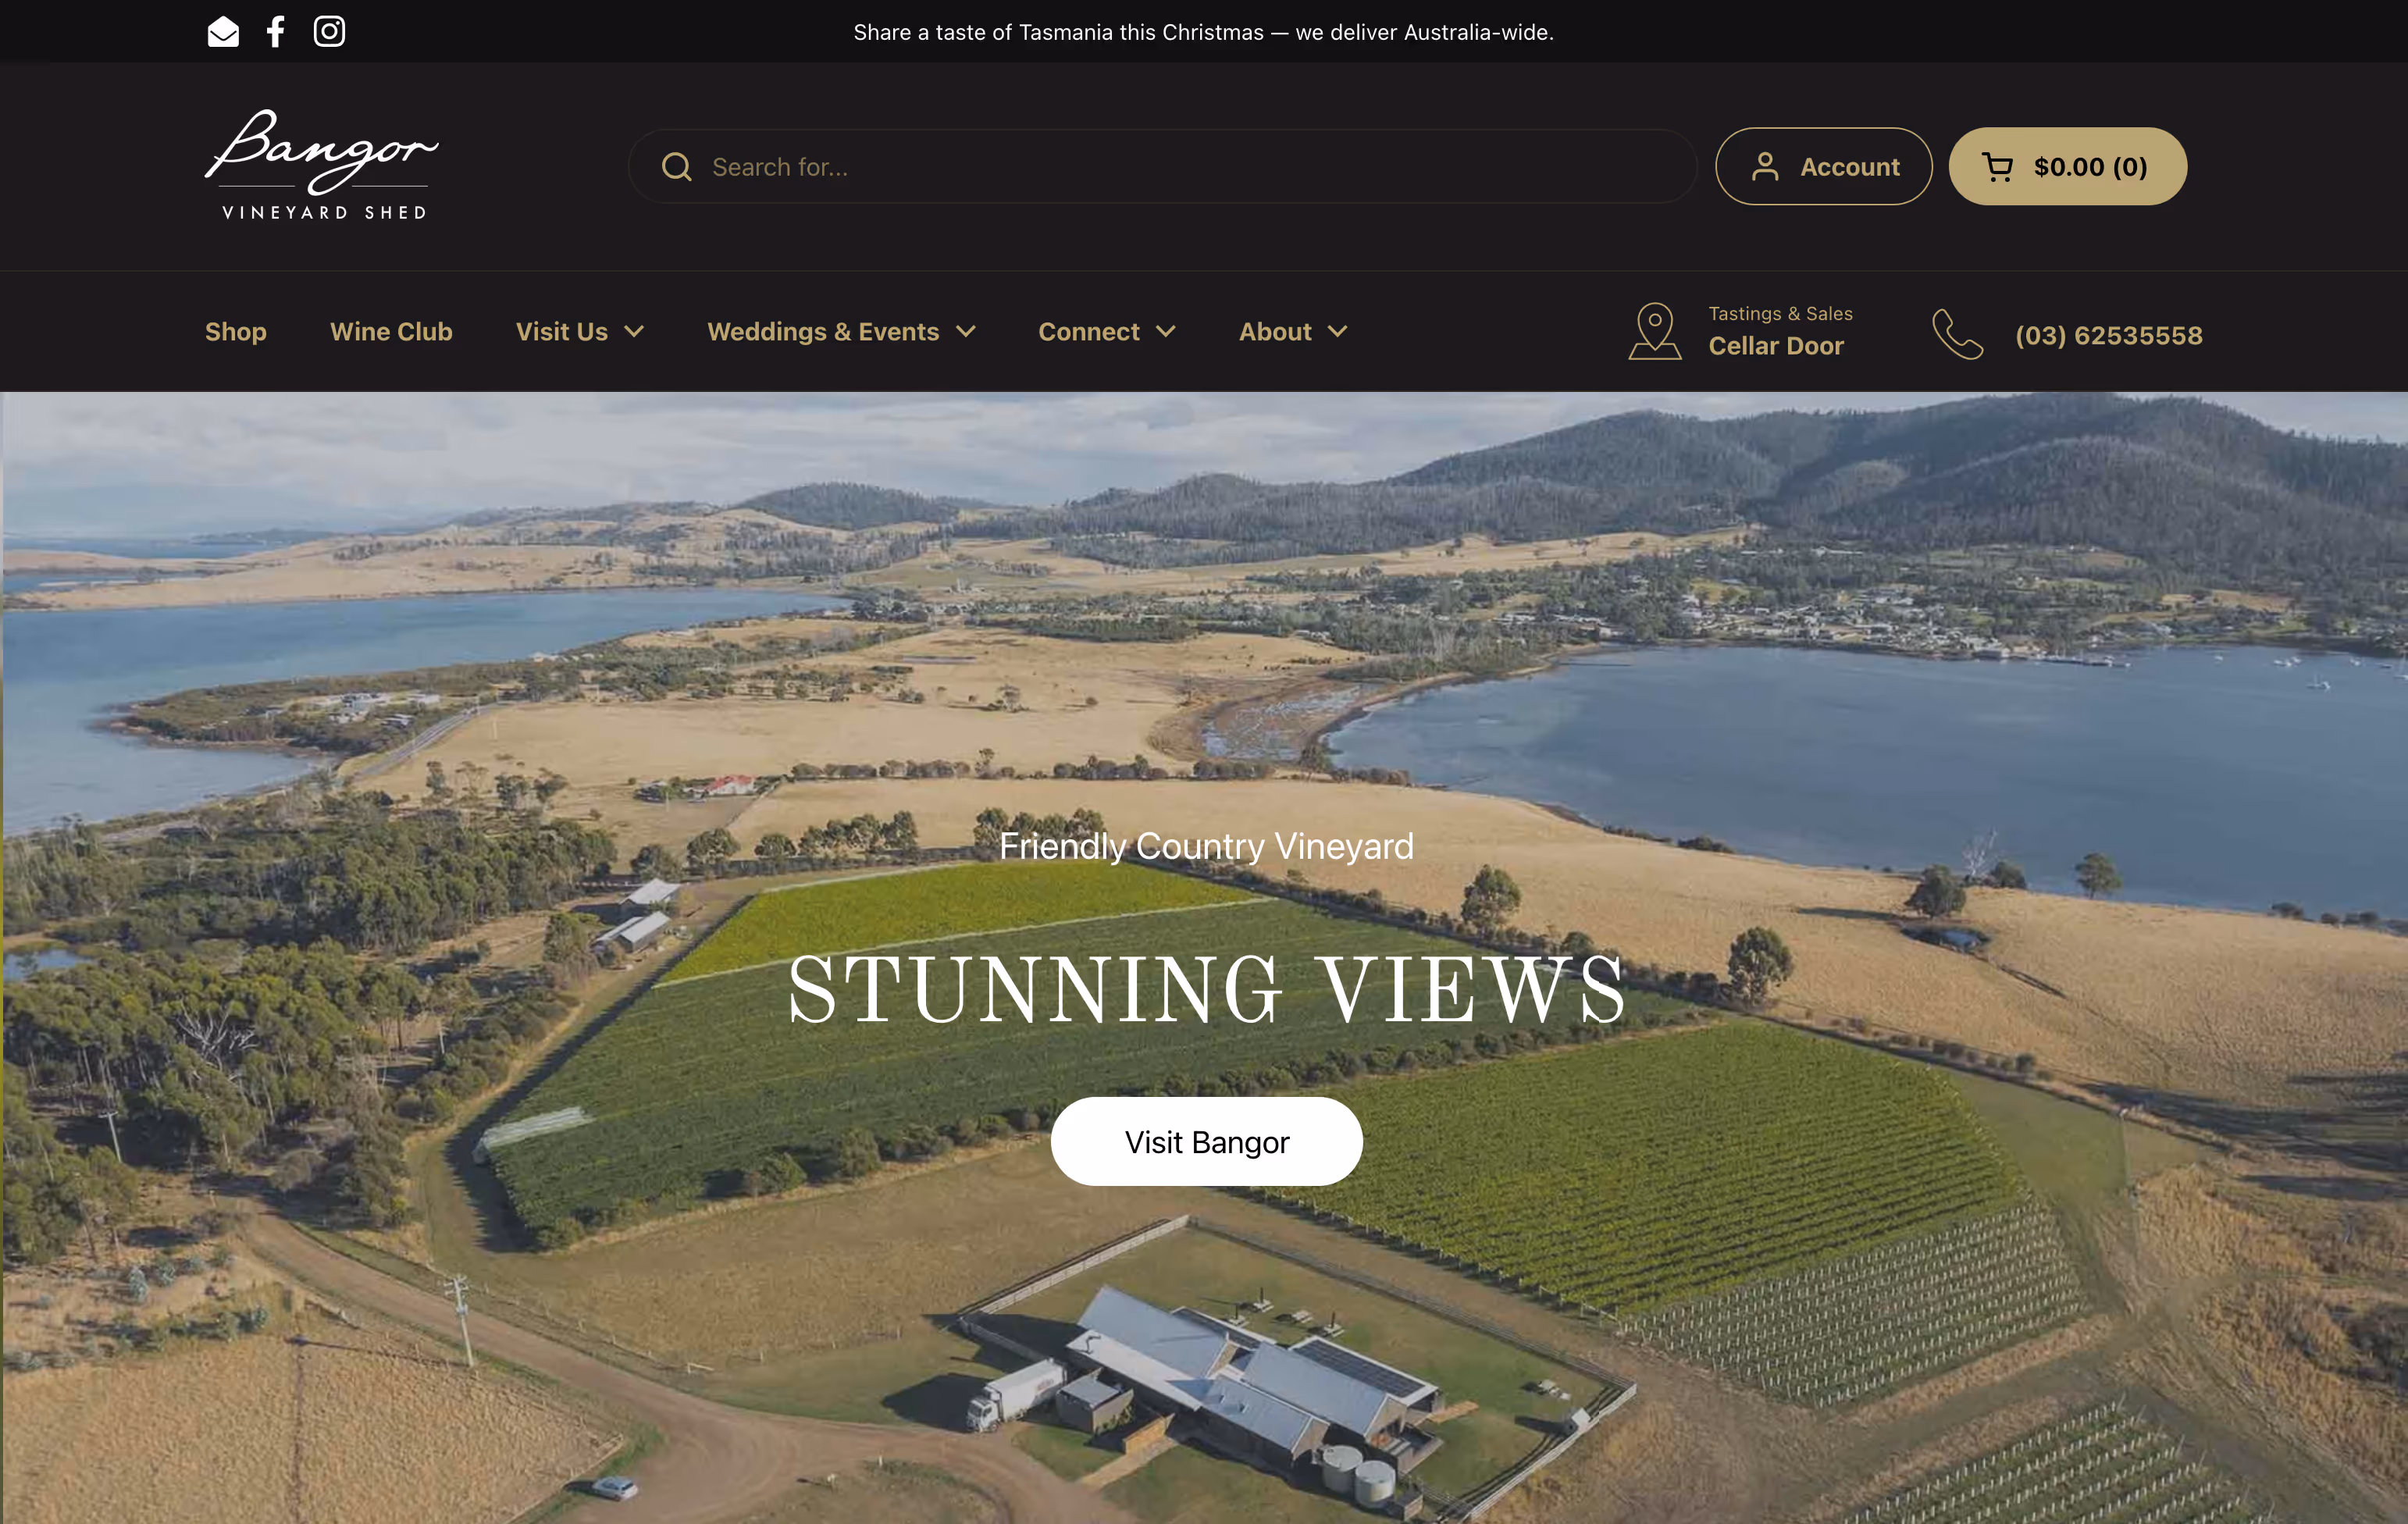This screenshot has height=1524, width=2408.
Task: Call the (03) 62535558 phone link
Action: [x=2109, y=335]
